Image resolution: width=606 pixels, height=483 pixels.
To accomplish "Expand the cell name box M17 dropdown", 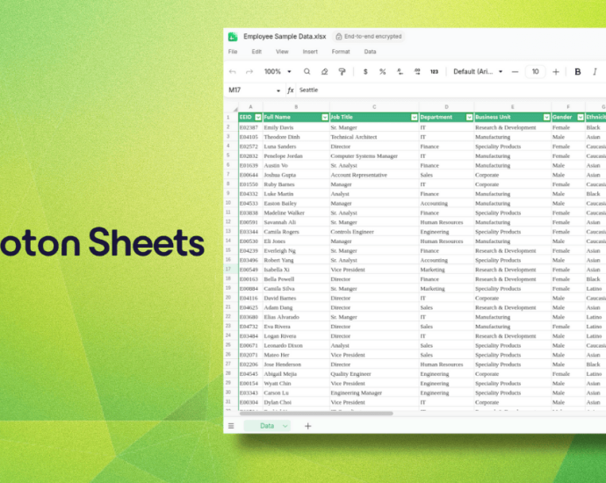I will point(278,90).
